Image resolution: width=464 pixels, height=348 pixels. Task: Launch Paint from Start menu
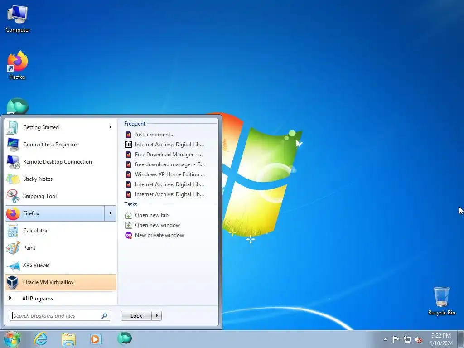pyautogui.click(x=61, y=248)
